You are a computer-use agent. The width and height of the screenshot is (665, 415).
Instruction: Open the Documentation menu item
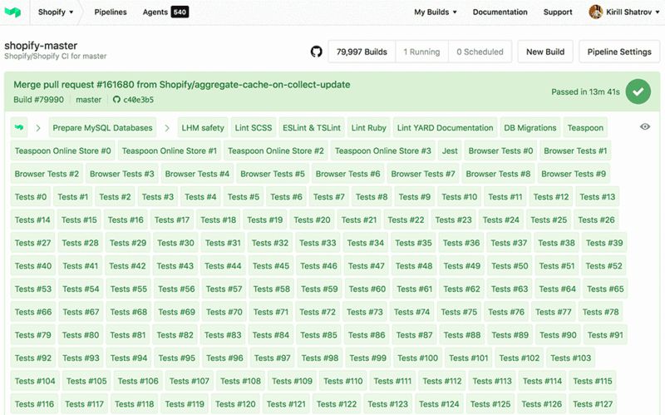[x=500, y=12]
